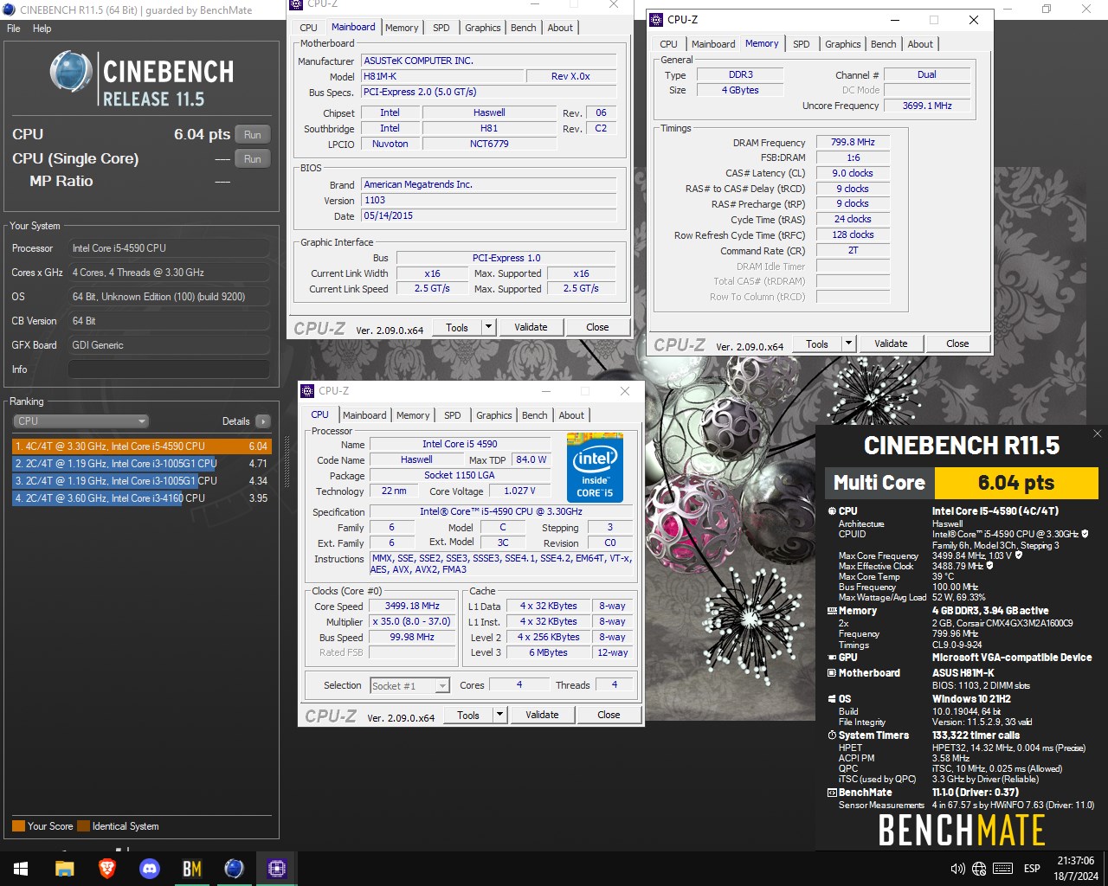Click CAS# Latency value 9.0 clocks
Image resolution: width=1108 pixels, height=886 pixels.
tap(853, 173)
